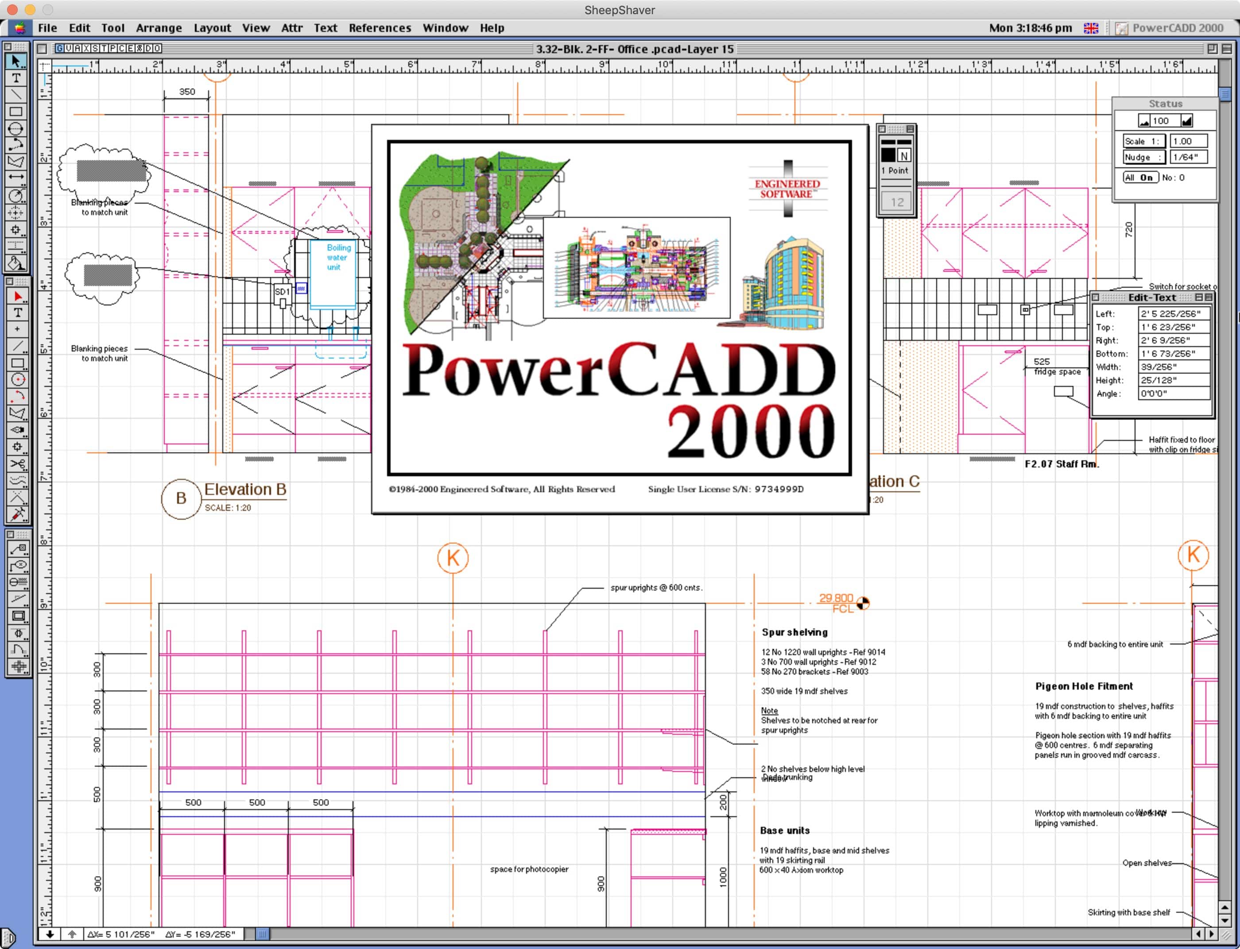The height and width of the screenshot is (949, 1240).
Task: Click the black fill color swatch in the attributes palette
Action: tap(888, 155)
